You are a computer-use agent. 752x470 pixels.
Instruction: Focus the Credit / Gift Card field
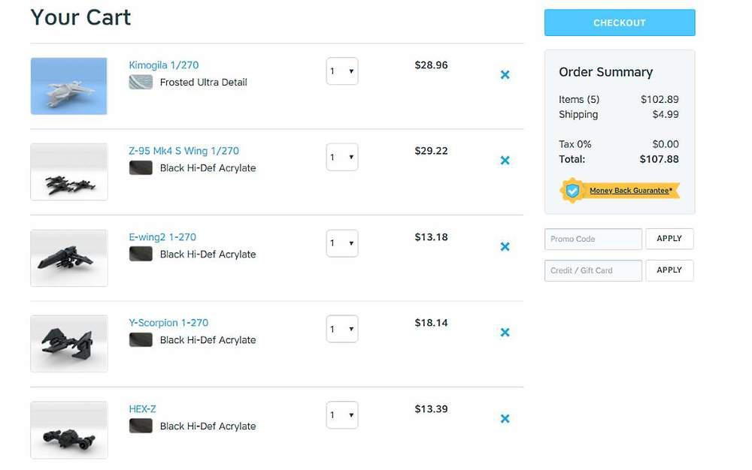[593, 270]
